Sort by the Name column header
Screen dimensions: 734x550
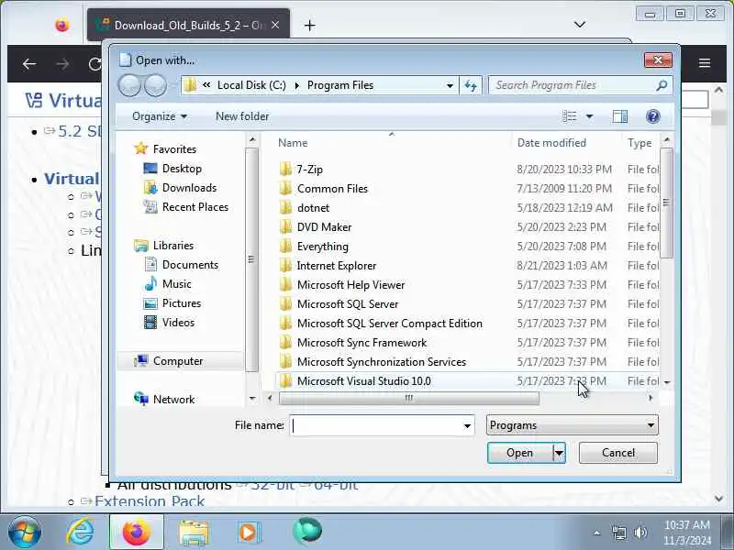click(x=293, y=143)
